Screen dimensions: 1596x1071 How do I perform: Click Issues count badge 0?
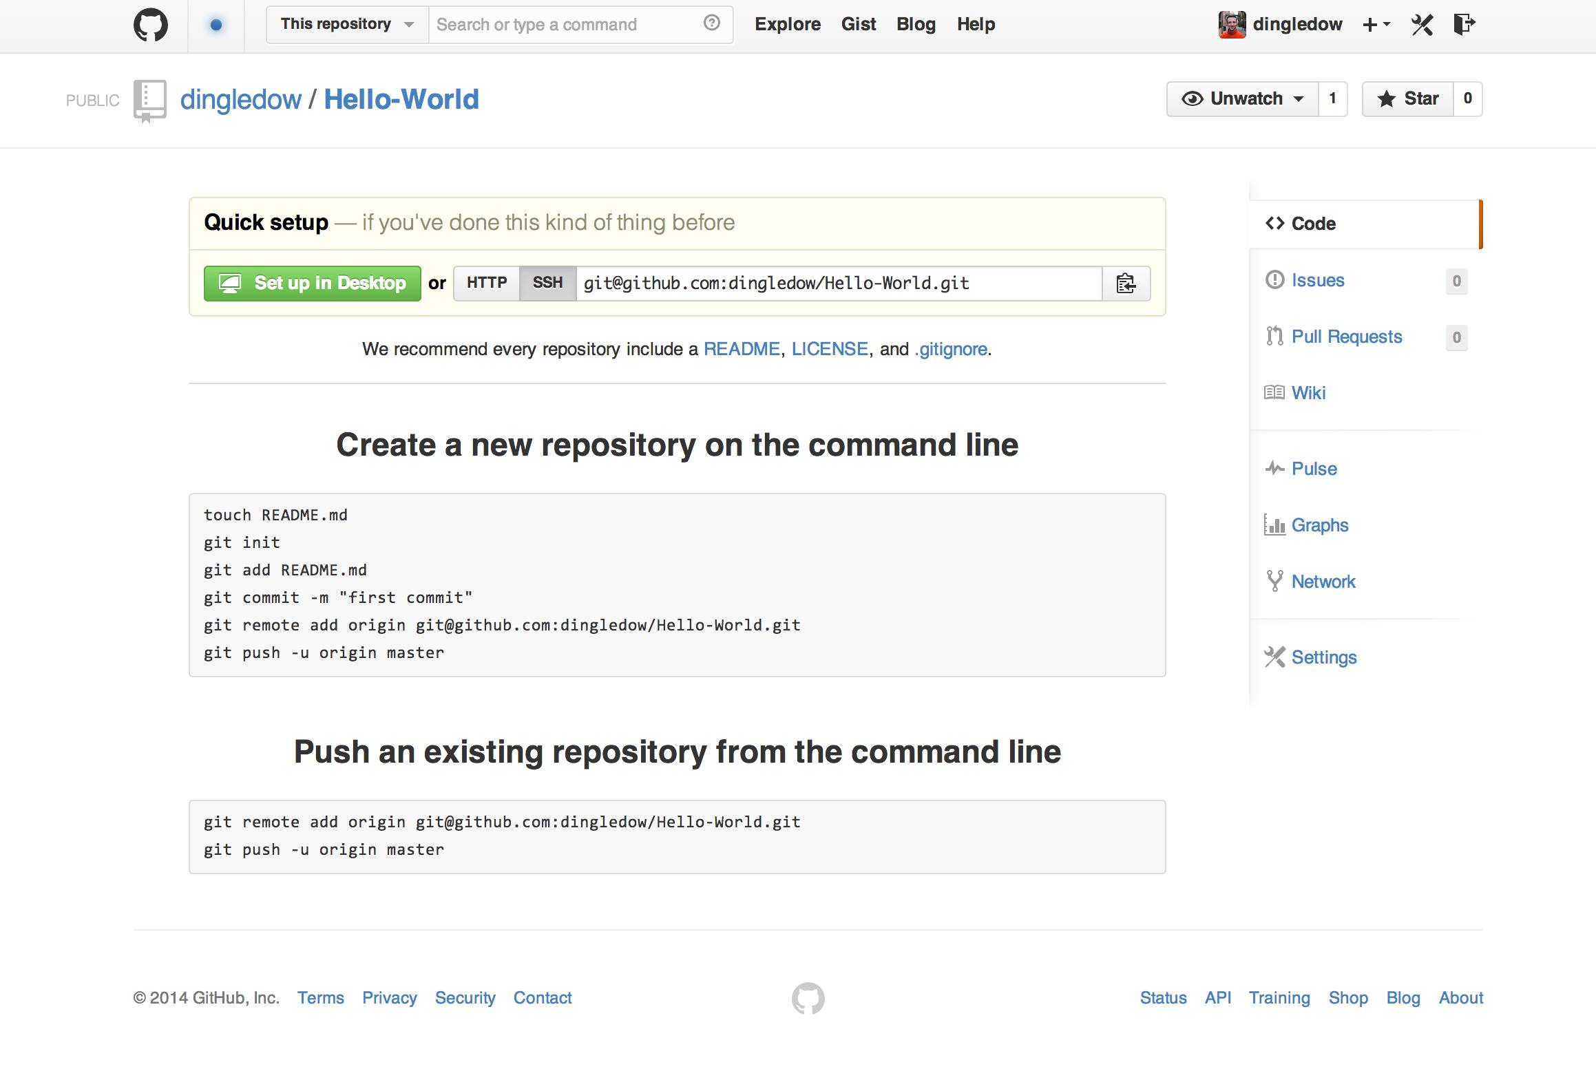tap(1456, 281)
